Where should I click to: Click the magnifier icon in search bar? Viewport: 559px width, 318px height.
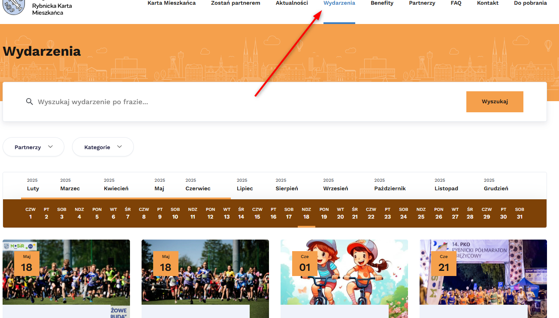[x=30, y=102]
